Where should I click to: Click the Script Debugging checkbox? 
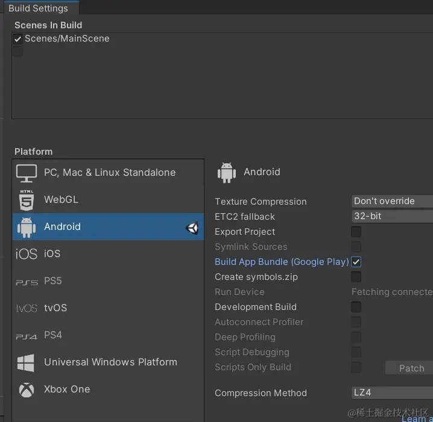(x=356, y=352)
